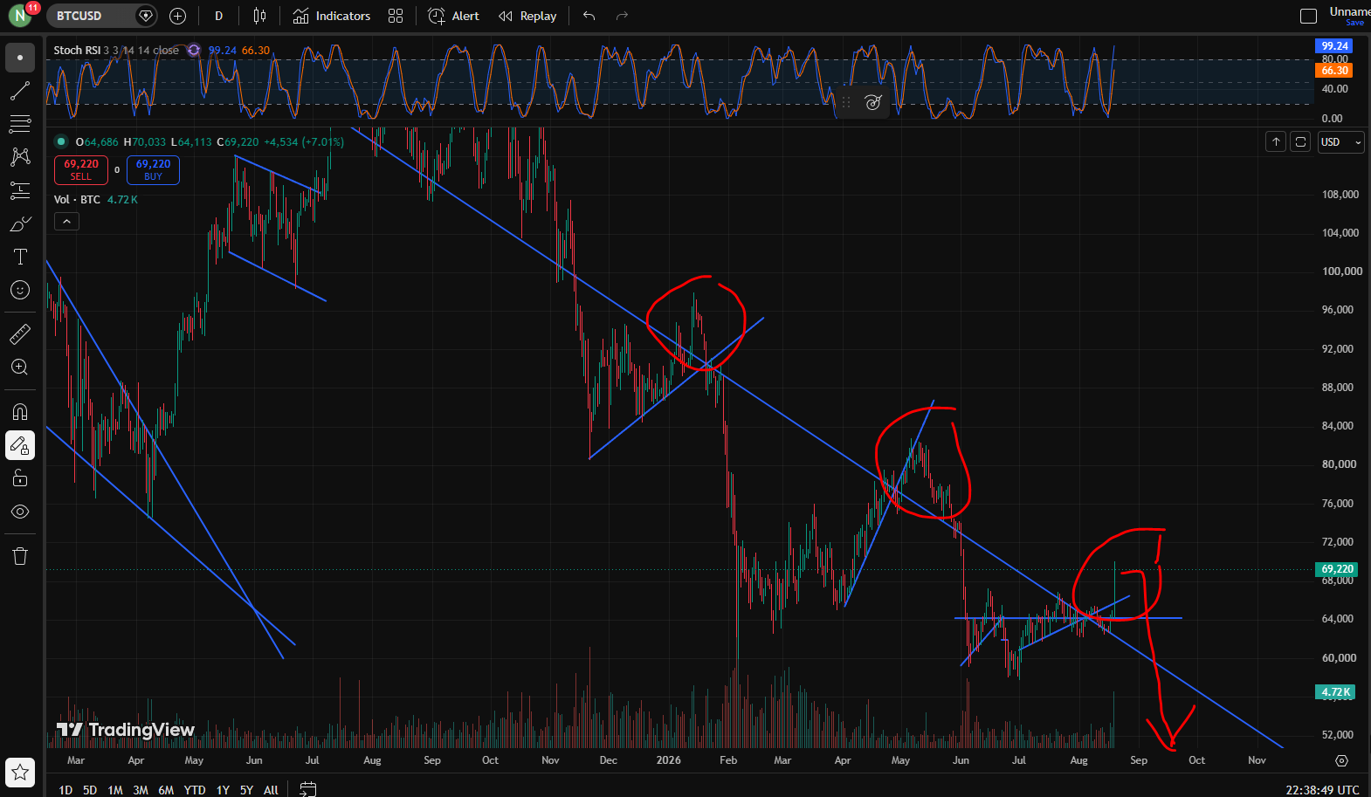Click the 66.30 orange scale label
The height and width of the screenshot is (797, 1371).
tap(1333, 71)
